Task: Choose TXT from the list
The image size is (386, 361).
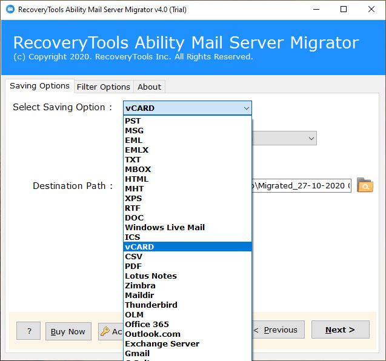Action: (187, 160)
